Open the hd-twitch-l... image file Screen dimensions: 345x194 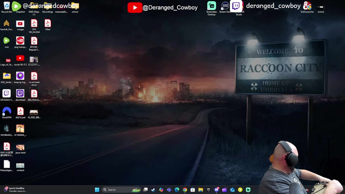[7, 96]
